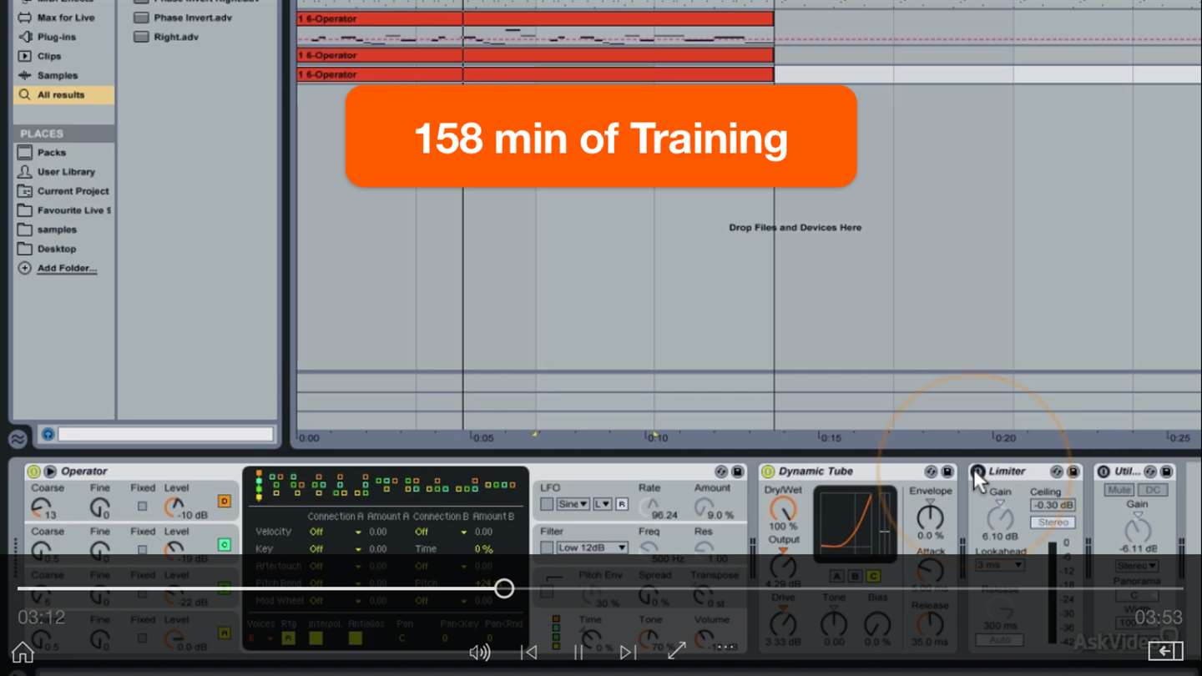1202x676 pixels.
Task: Select tube type A in Dynamic Tube
Action: coord(836,576)
